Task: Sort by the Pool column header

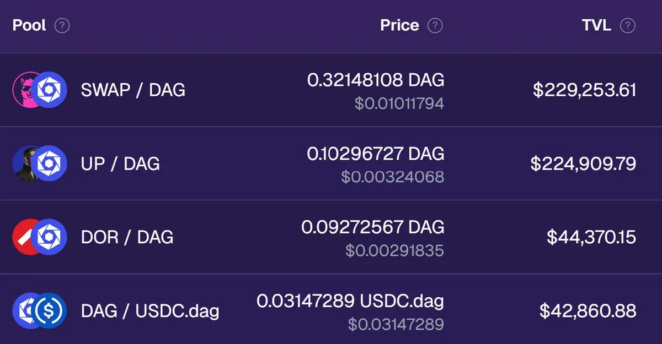Action: coord(29,25)
